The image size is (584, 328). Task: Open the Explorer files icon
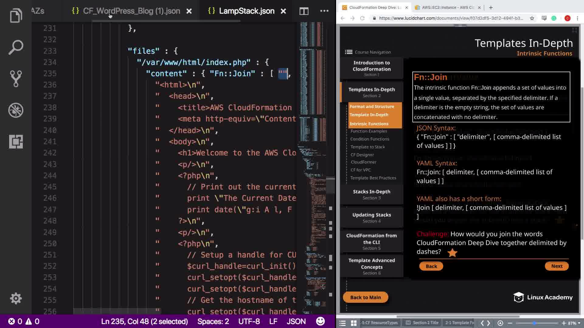pyautogui.click(x=16, y=16)
